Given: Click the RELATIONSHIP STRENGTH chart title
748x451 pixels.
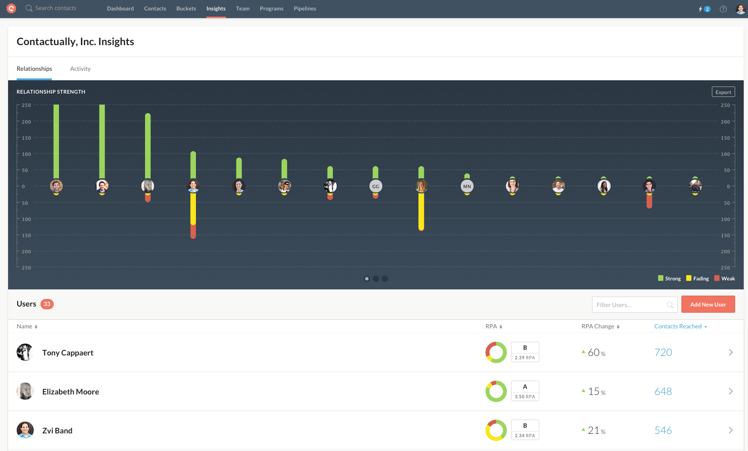Looking at the screenshot, I should tap(51, 92).
